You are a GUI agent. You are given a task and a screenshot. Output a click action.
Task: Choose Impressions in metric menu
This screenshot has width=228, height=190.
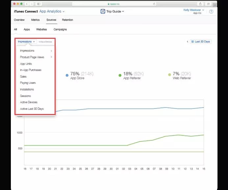point(27,51)
